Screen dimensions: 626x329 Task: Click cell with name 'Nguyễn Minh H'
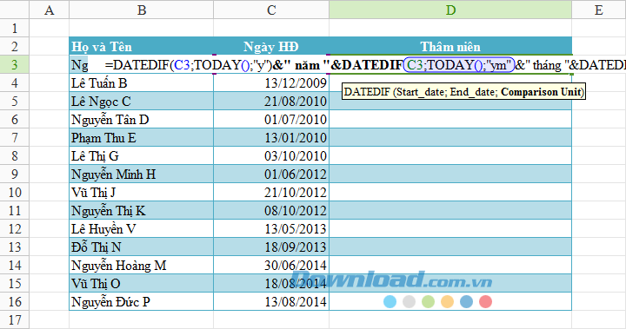pyautogui.click(x=142, y=174)
